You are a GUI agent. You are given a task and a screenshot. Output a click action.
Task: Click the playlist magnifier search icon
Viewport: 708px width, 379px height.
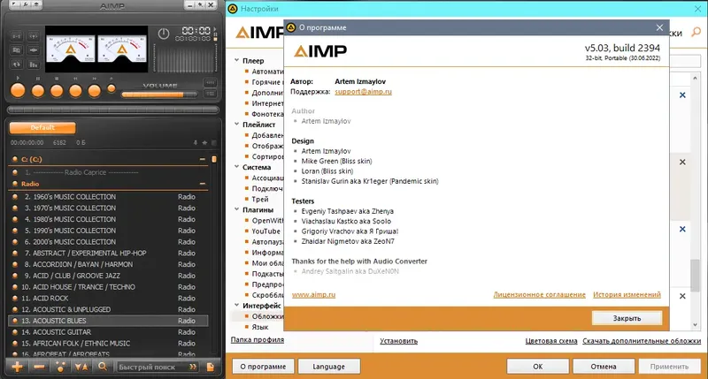[103, 367]
